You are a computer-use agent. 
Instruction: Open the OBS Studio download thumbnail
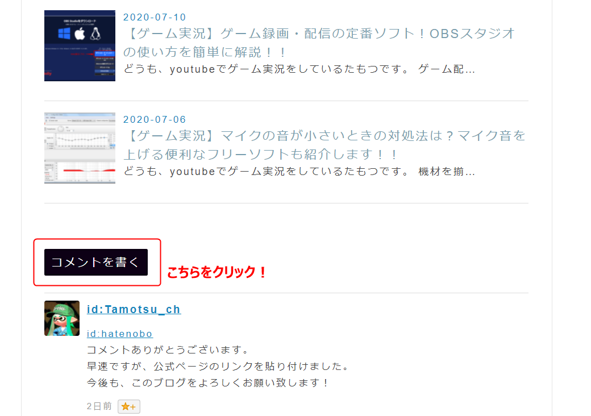click(x=80, y=45)
